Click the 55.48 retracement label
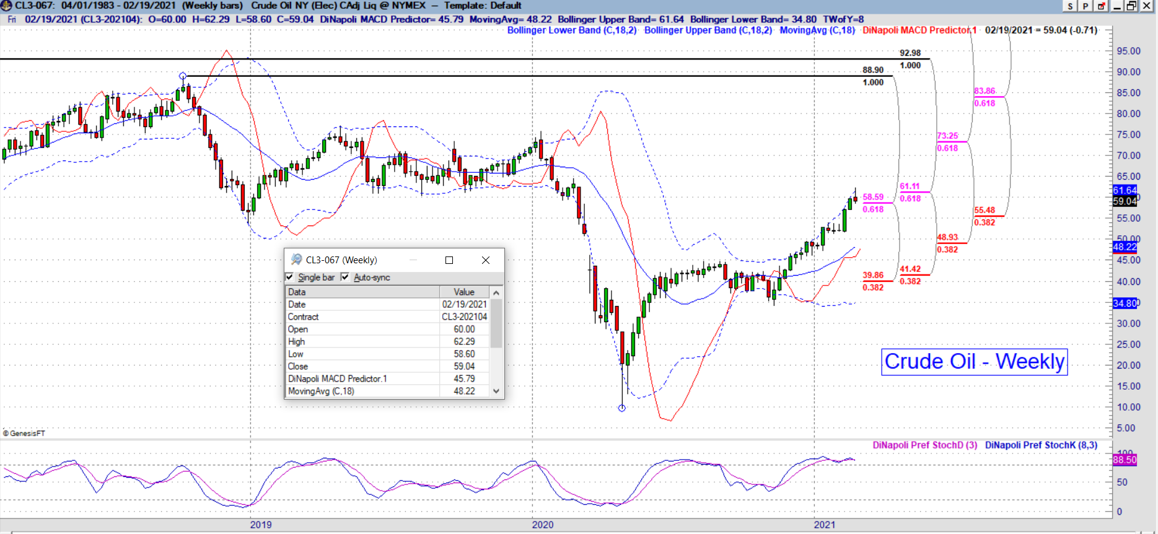 pos(985,211)
